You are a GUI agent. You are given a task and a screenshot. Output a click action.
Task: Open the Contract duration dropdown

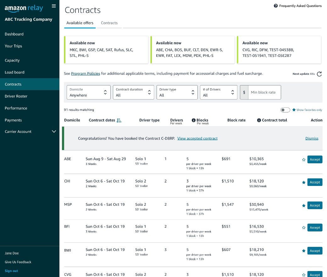point(133,92)
